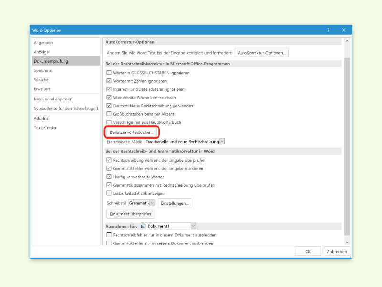Close the Word-Optionen dialog
382x287 pixels.
(x=344, y=30)
